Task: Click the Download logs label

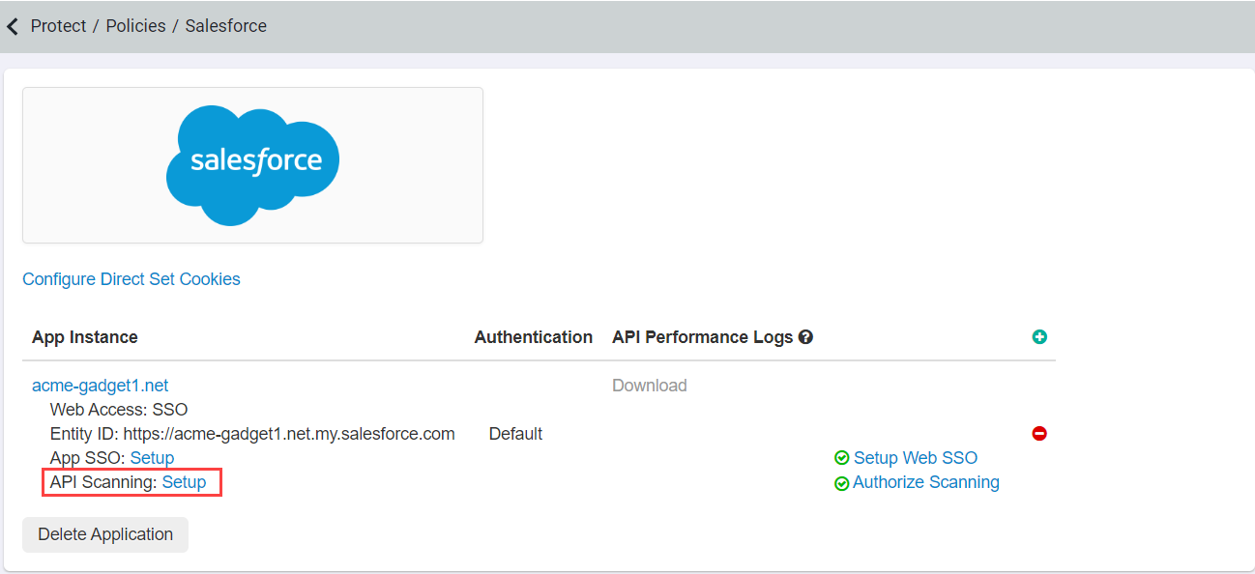Action: 649,385
